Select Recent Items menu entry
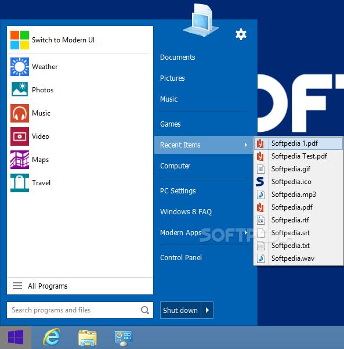344x349 pixels. coord(204,145)
